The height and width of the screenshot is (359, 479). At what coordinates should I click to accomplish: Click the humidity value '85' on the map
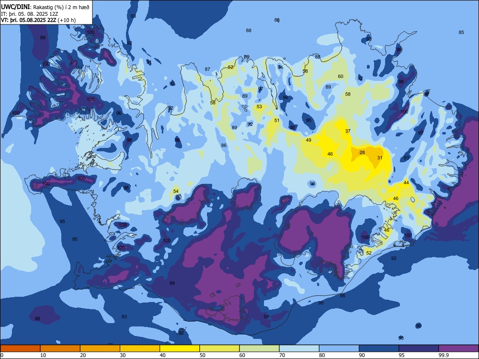461,33
